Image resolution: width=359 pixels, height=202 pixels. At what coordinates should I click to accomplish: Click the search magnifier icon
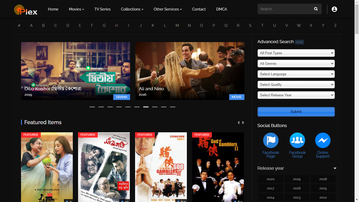coord(316,9)
